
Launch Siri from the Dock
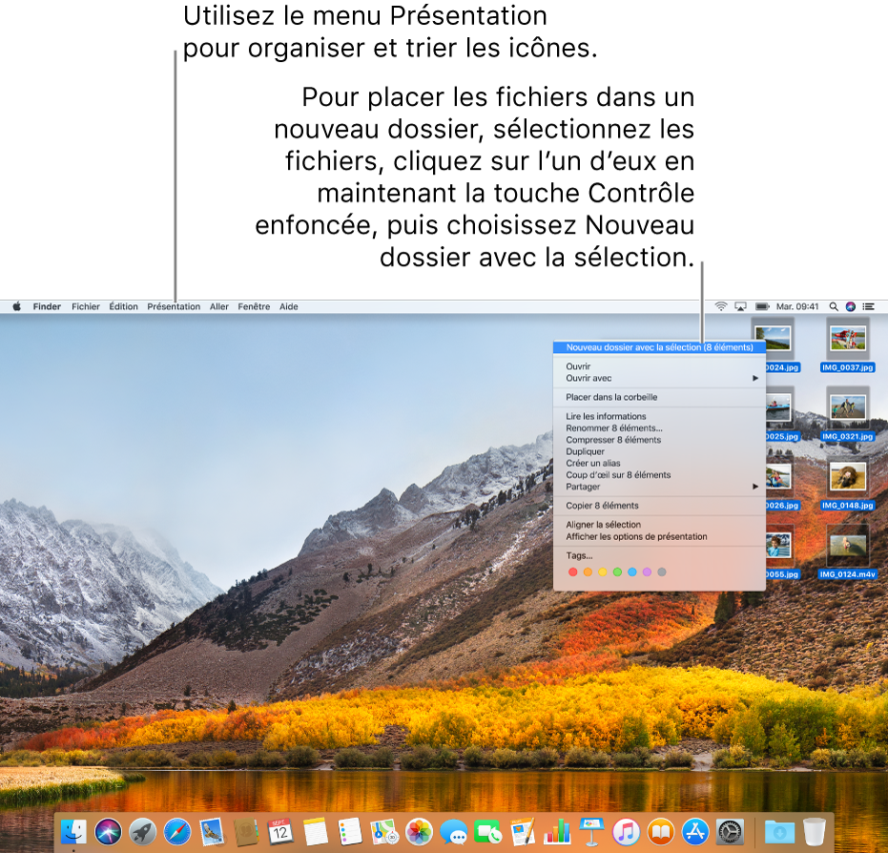(x=108, y=832)
